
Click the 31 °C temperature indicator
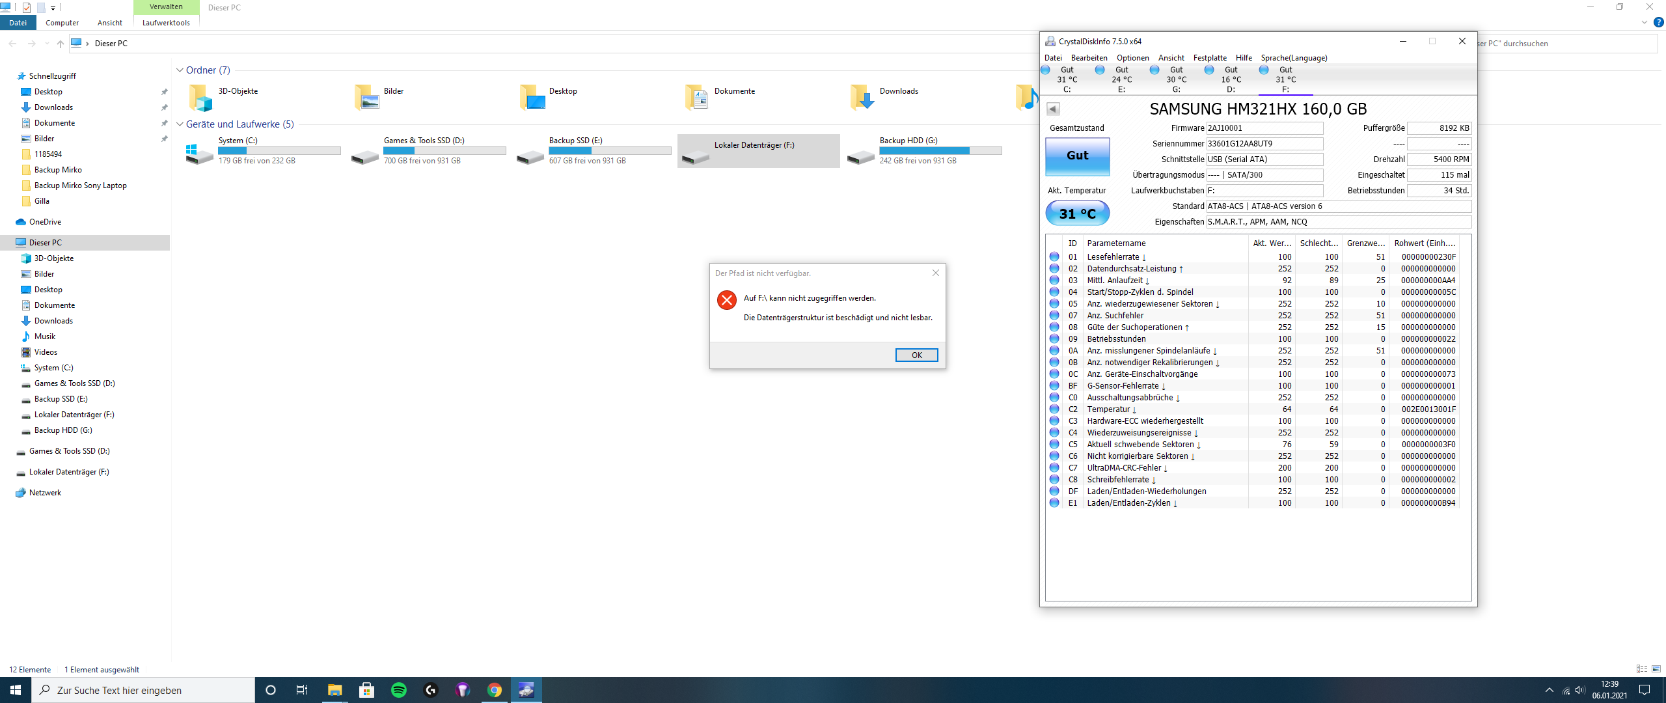pyautogui.click(x=1077, y=214)
